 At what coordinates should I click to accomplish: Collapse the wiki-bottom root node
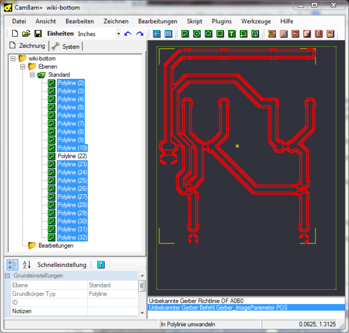coord(13,58)
